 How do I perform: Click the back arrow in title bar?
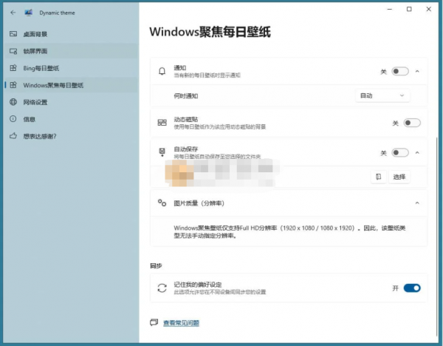coord(13,13)
